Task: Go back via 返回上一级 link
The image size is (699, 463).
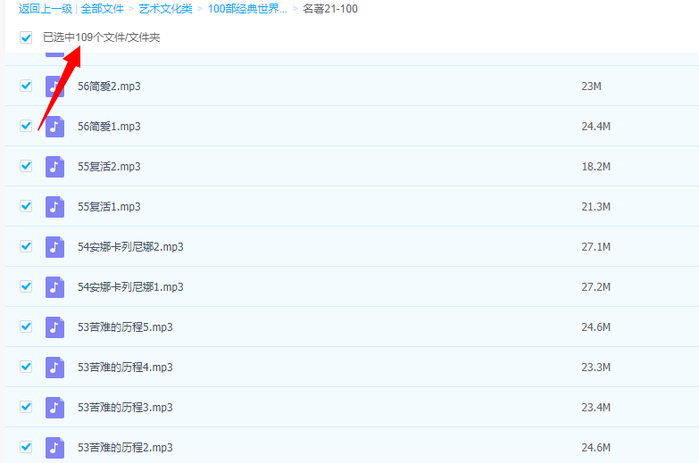Action: pyautogui.click(x=46, y=9)
